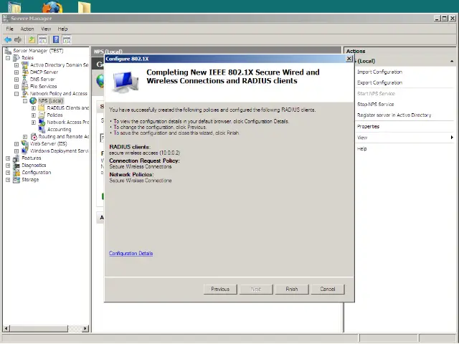Click the DNS Server icon
This screenshot has width=459, height=344.
coord(25,80)
